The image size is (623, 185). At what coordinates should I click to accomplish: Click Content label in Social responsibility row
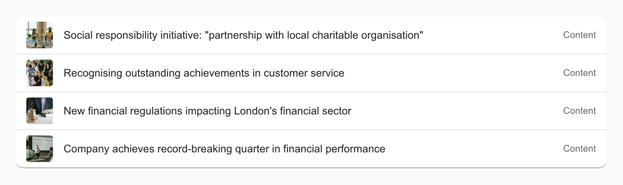579,35
